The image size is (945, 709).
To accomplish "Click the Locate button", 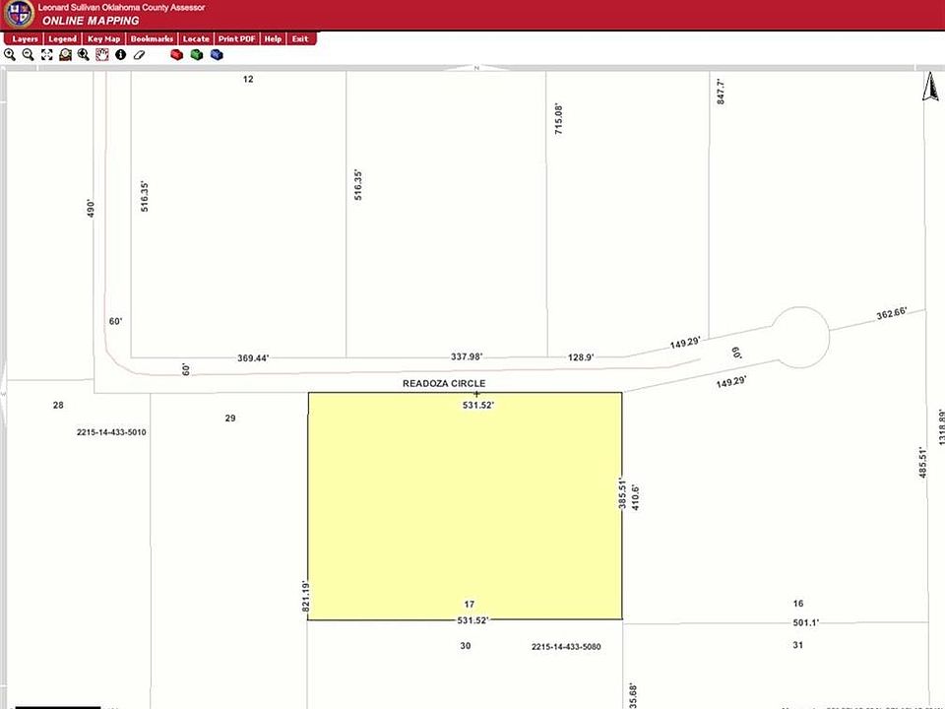I will (196, 38).
